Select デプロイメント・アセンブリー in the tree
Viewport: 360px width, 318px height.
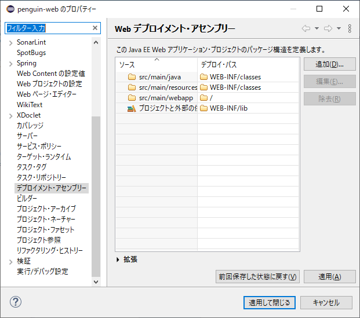pos(52,188)
